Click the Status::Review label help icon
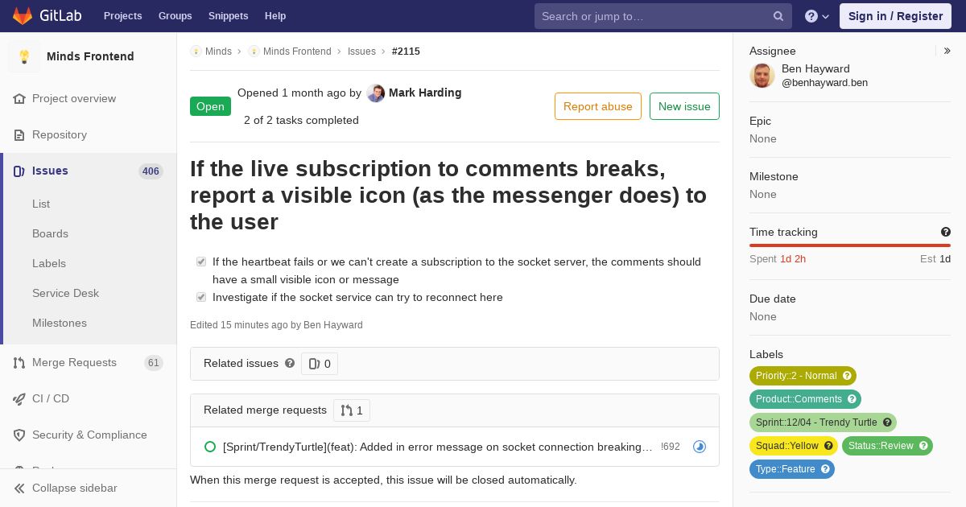Viewport: 966px width, 507px height. tap(923, 446)
